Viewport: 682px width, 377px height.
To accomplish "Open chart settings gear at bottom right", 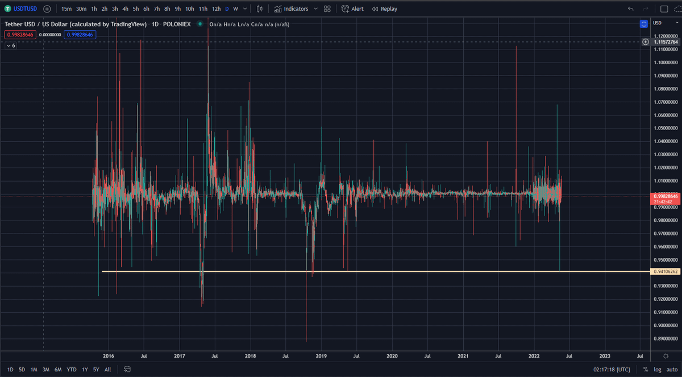I will 666,355.
